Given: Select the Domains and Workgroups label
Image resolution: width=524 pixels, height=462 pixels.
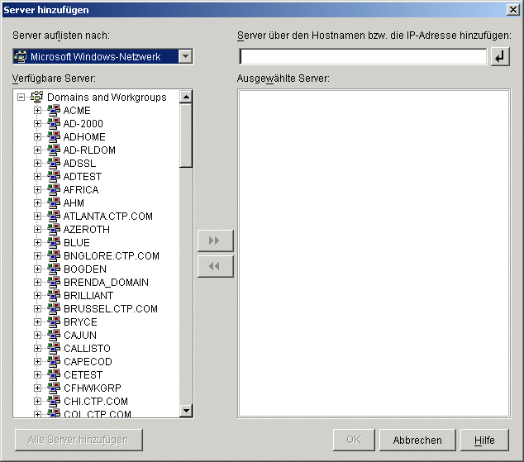Looking at the screenshot, I should coord(107,98).
